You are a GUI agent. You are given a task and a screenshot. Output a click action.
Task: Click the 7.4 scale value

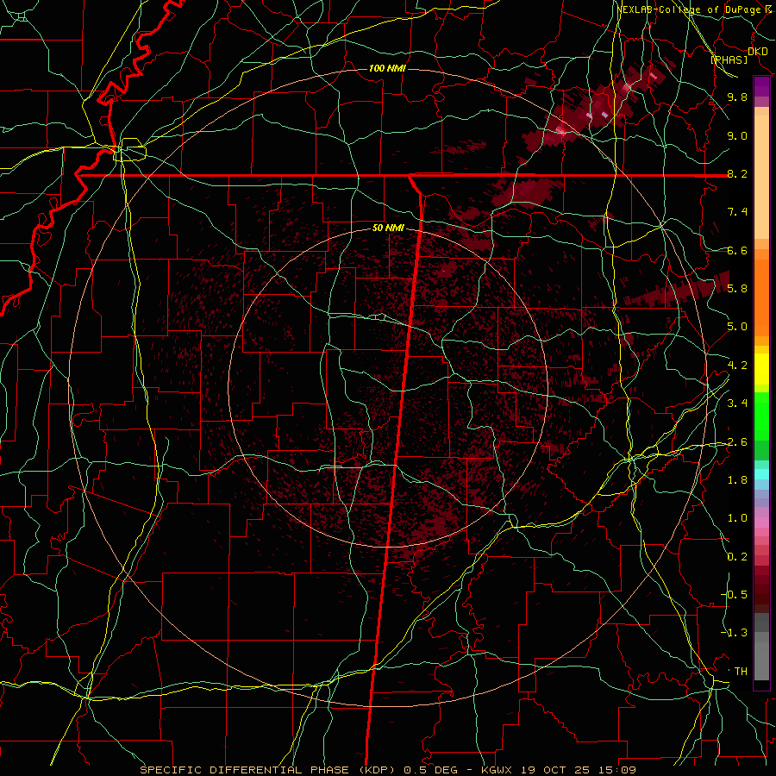[x=737, y=212]
